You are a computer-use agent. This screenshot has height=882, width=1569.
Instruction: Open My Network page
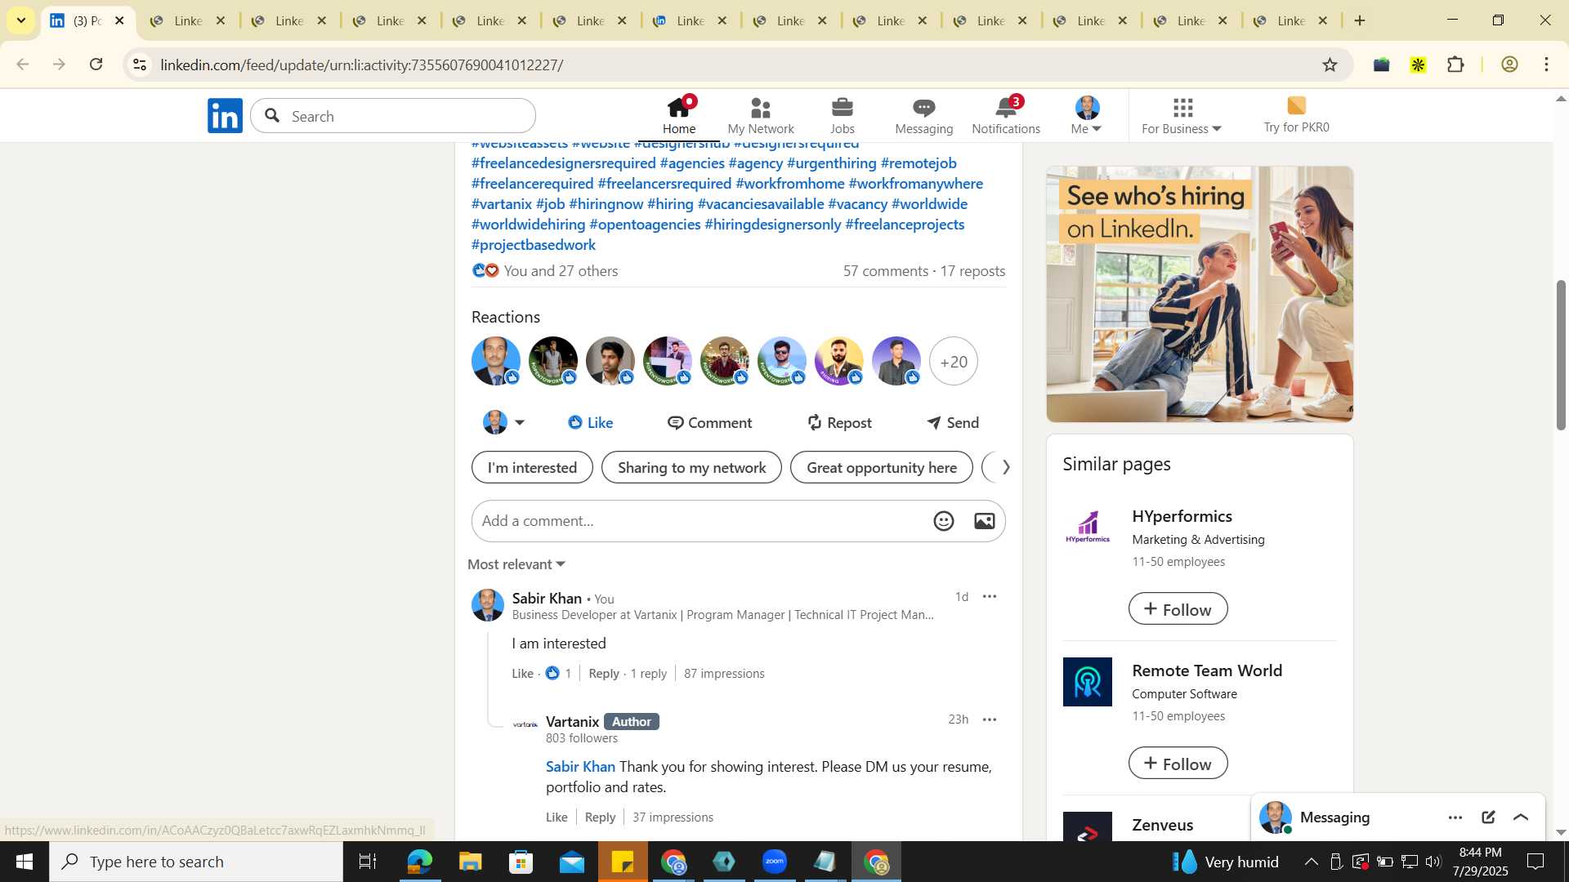coord(761,115)
